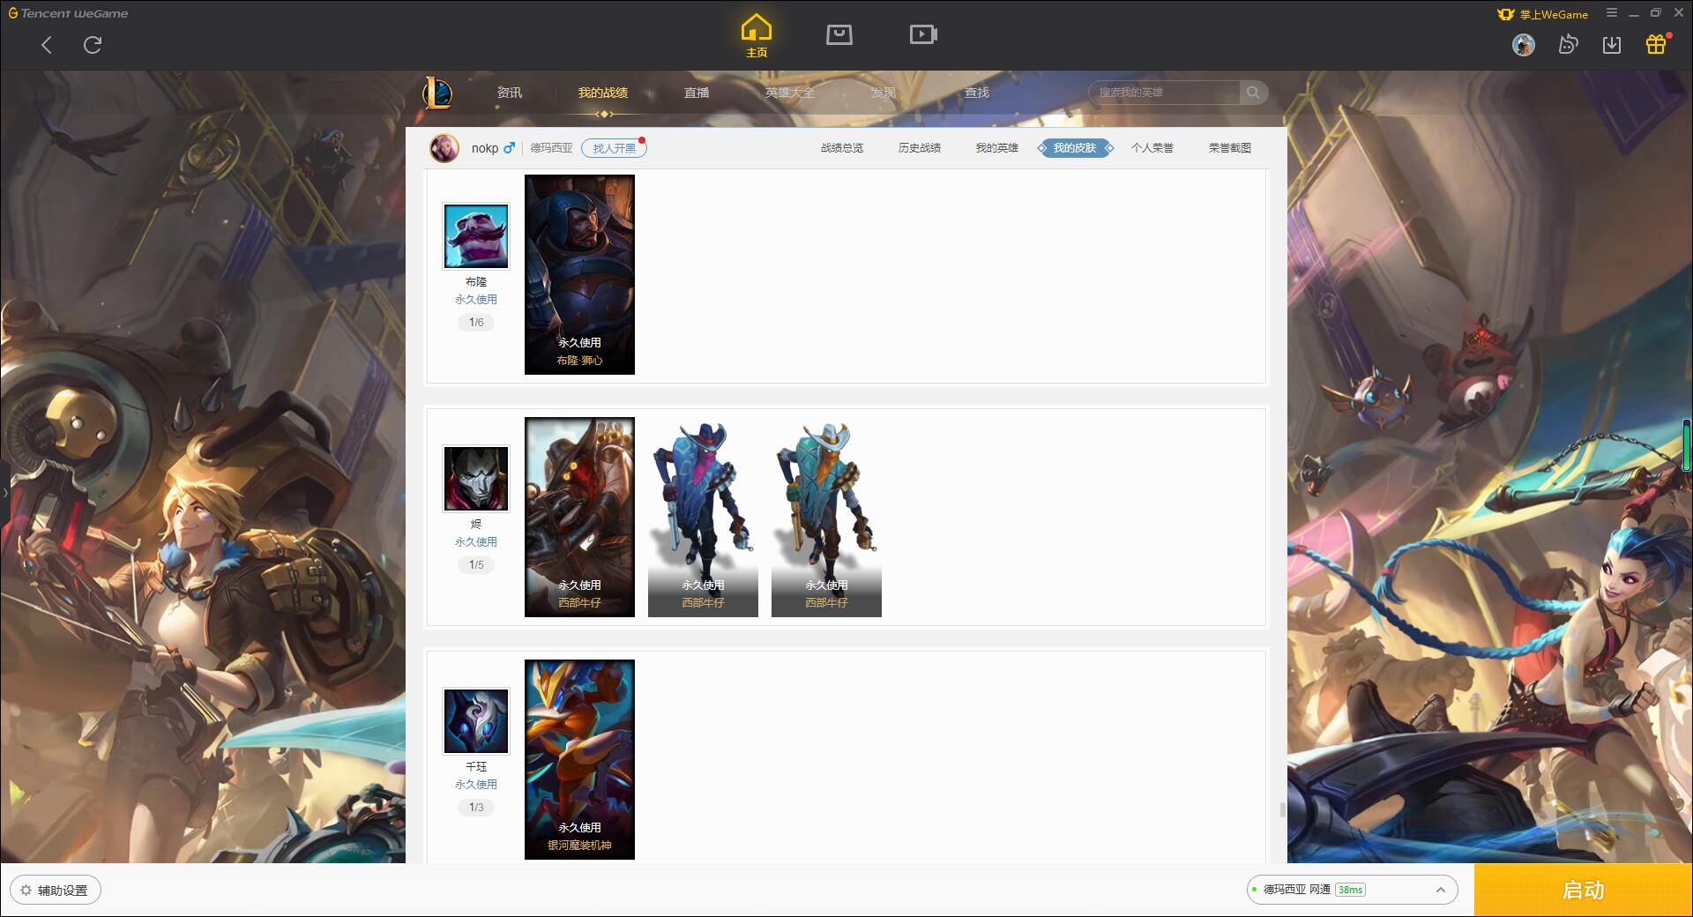Launch the game with 启动

1583,890
